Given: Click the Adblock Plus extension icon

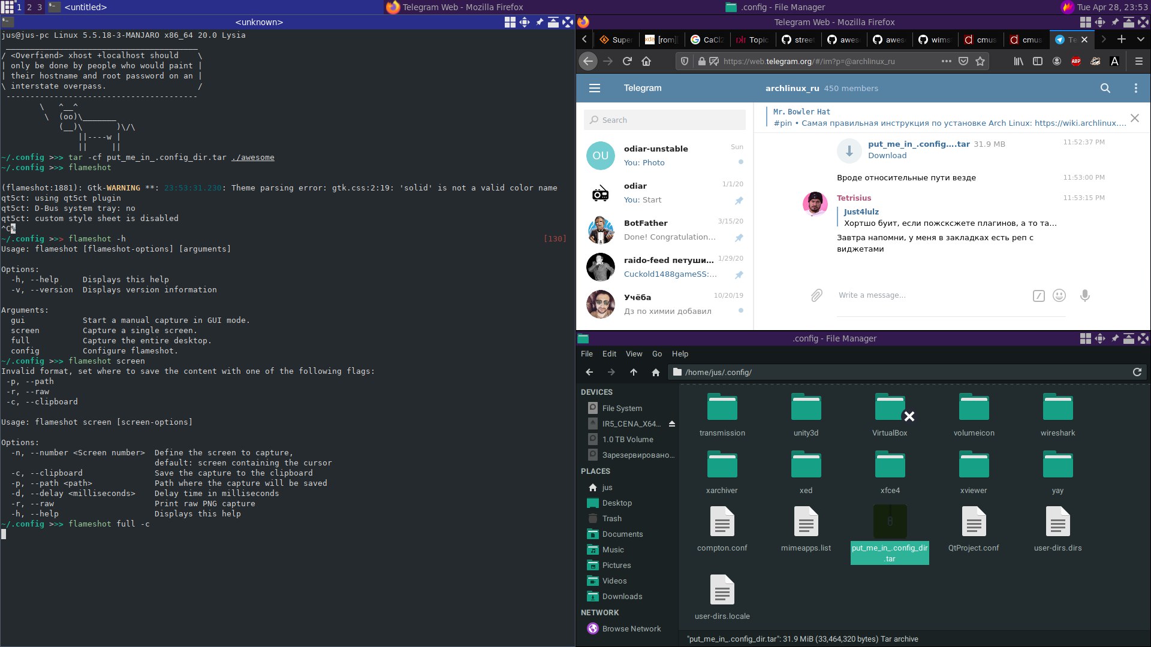Looking at the screenshot, I should click(x=1076, y=61).
